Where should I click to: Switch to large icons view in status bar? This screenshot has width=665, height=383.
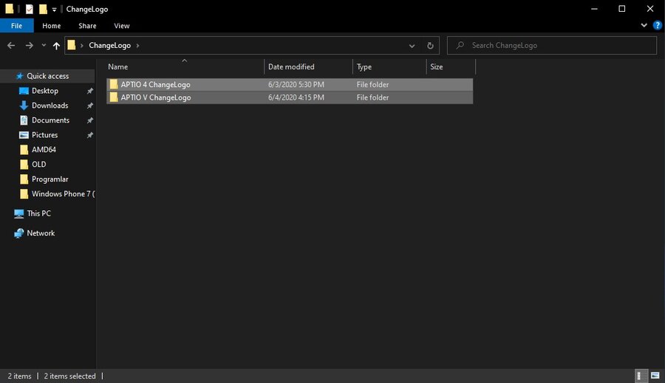click(x=655, y=376)
